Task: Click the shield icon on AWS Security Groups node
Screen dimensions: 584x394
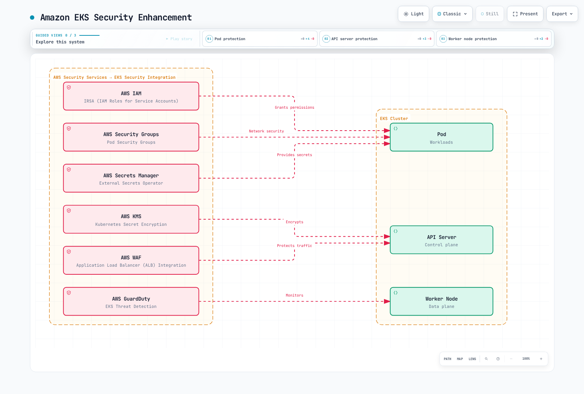Action: pos(69,128)
